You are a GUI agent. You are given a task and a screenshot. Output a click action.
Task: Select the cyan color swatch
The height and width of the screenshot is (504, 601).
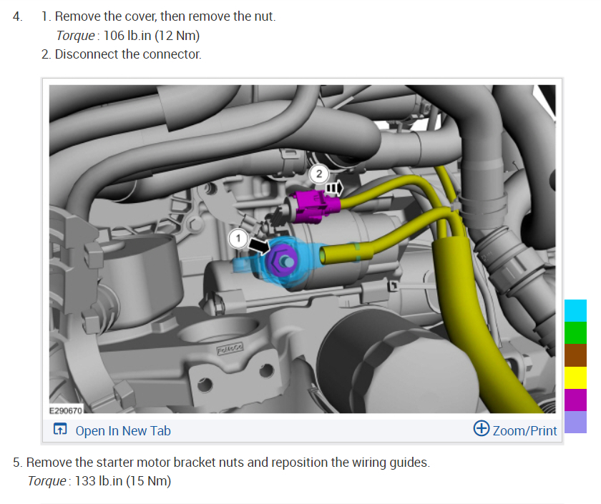pyautogui.click(x=575, y=310)
